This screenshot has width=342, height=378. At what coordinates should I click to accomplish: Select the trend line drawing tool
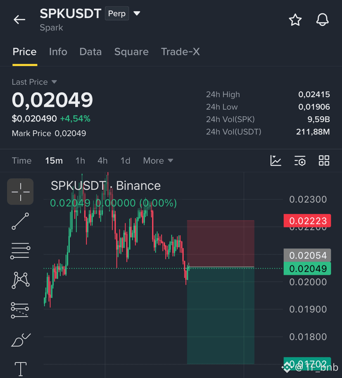pyautogui.click(x=21, y=221)
